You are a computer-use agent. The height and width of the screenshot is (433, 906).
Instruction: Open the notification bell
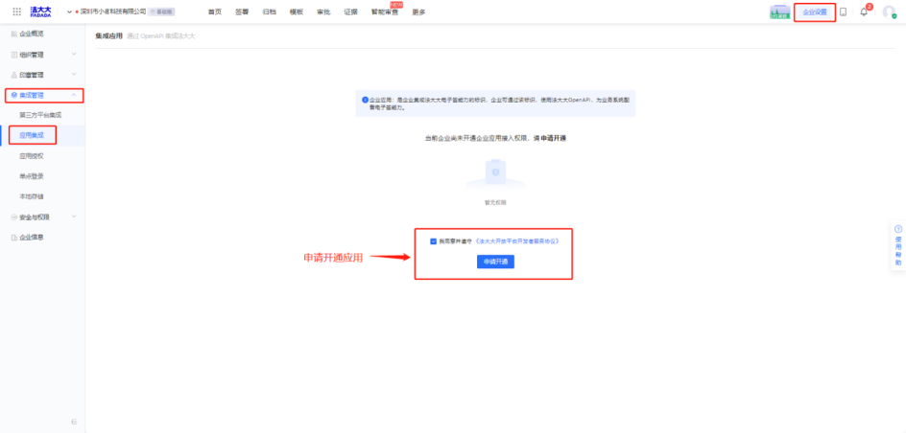pyautogui.click(x=865, y=11)
